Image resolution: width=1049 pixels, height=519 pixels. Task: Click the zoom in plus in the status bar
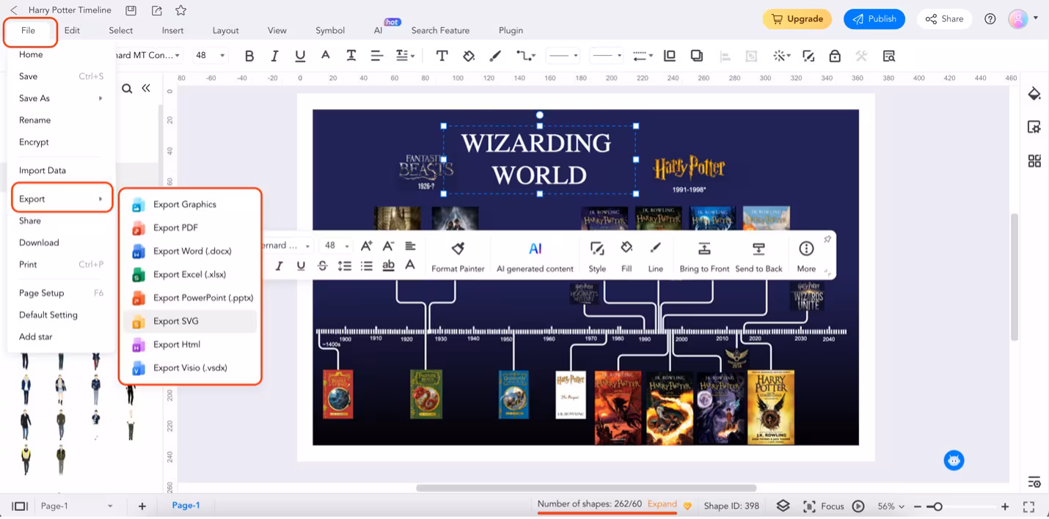(1005, 507)
